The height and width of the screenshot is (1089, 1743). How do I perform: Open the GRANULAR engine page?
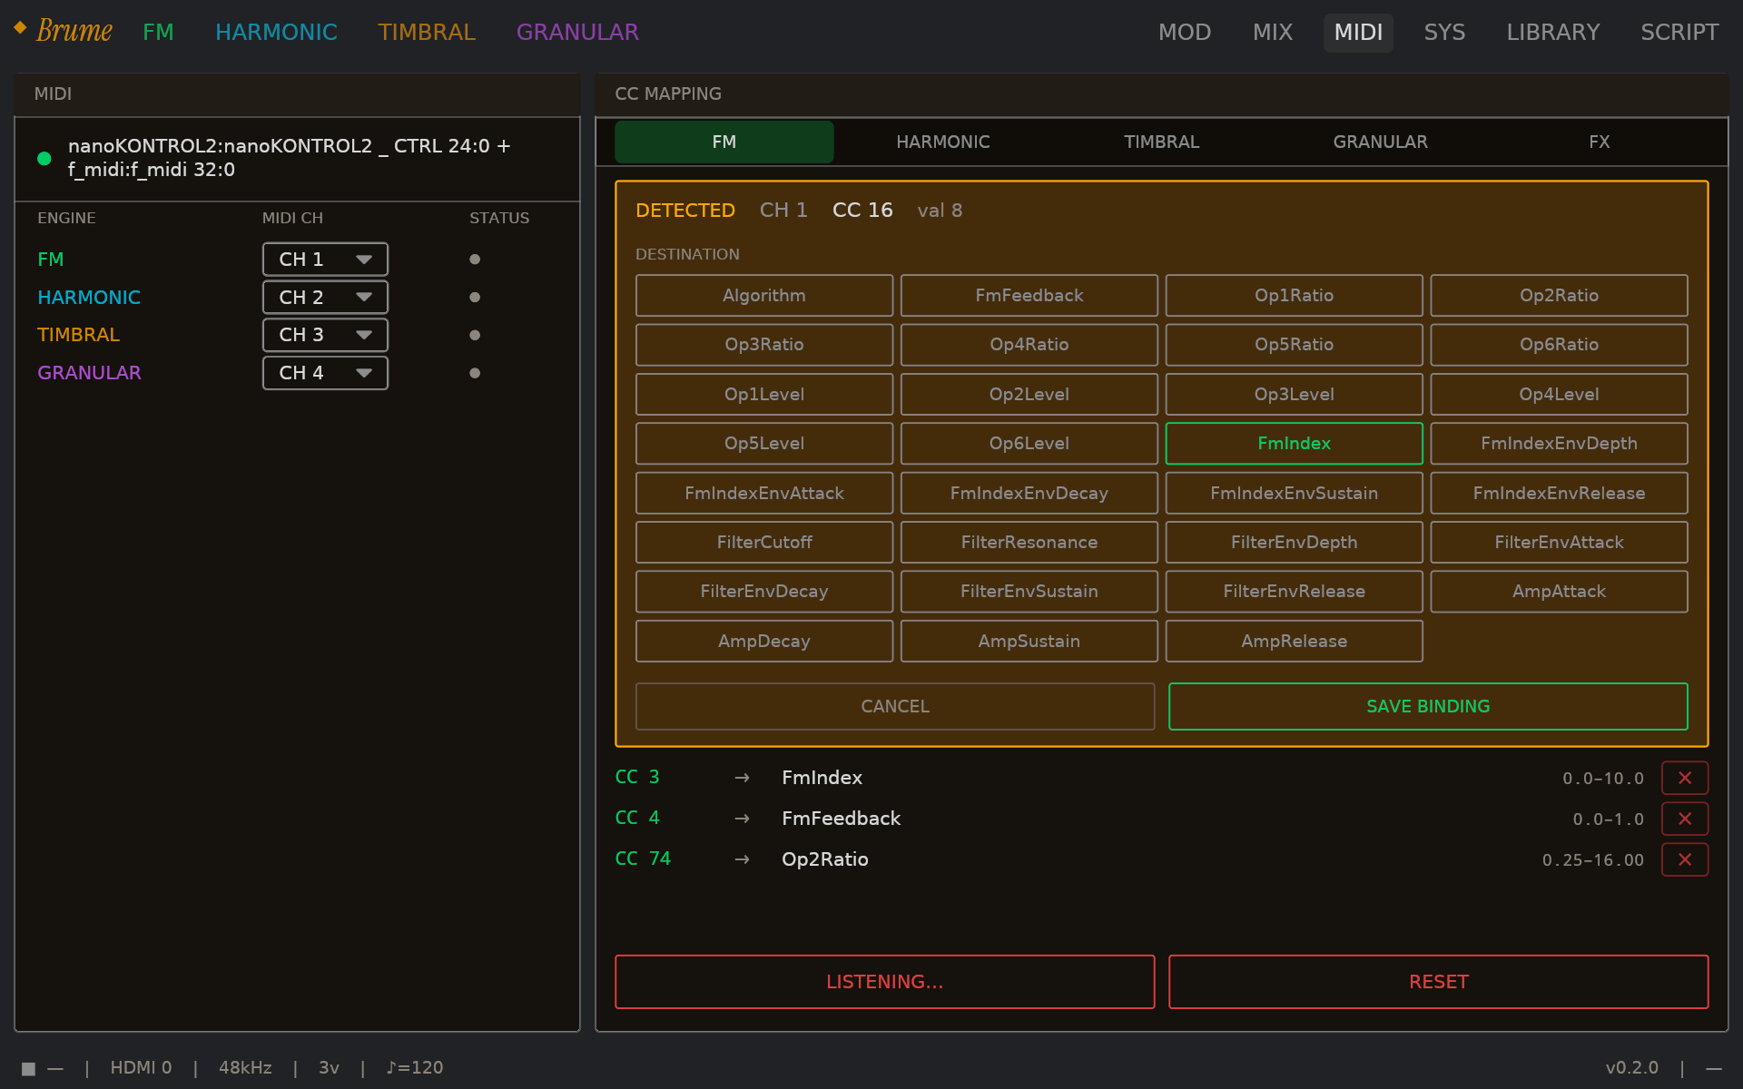point(577,32)
